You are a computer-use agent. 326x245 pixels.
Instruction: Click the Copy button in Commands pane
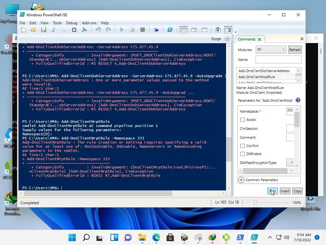297,191
